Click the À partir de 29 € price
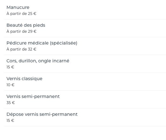 click(21, 31)
